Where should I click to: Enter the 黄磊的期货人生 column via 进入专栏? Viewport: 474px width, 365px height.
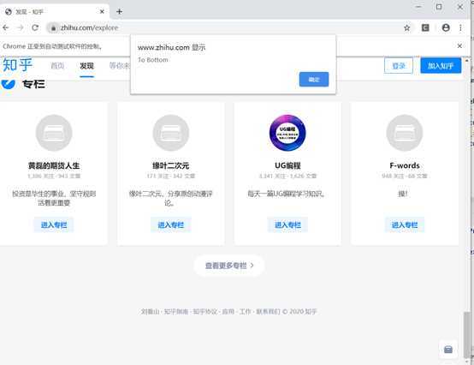click(x=54, y=224)
